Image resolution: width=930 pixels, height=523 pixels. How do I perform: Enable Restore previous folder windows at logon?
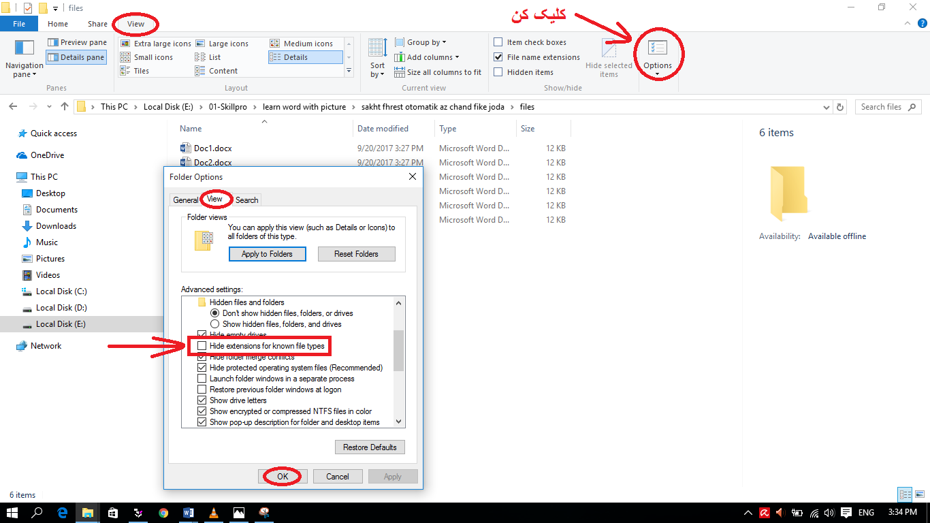(202, 390)
